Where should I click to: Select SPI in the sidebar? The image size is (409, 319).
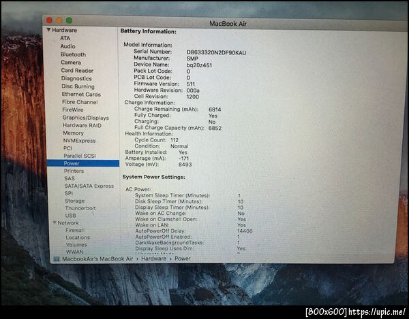click(69, 193)
